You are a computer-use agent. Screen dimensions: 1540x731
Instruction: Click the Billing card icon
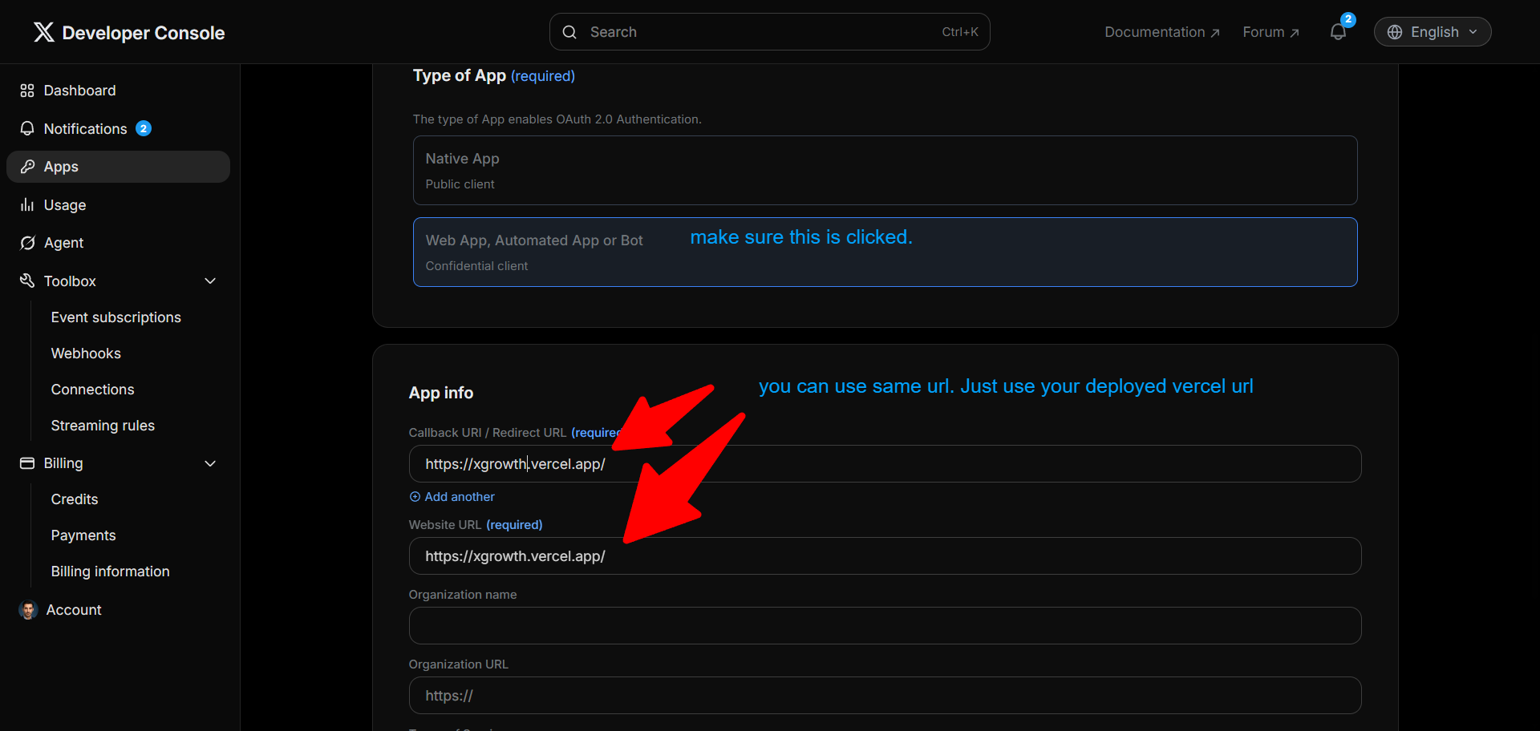[27, 463]
